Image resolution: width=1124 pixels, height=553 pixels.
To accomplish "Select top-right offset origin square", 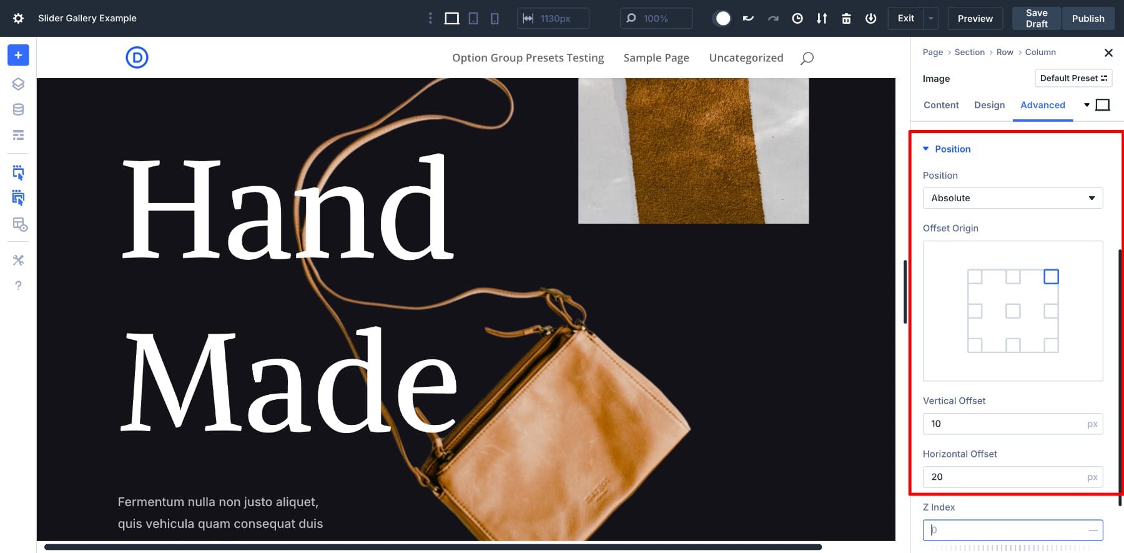I will point(1052,276).
